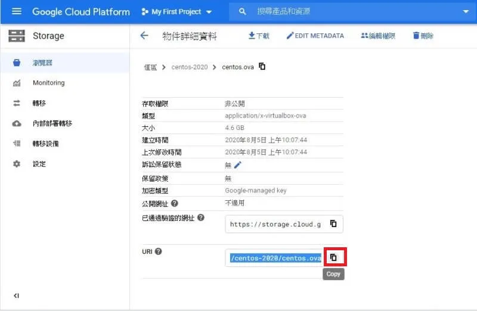Click the transfer appliance icon
The width and height of the screenshot is (477, 311).
click(17, 144)
